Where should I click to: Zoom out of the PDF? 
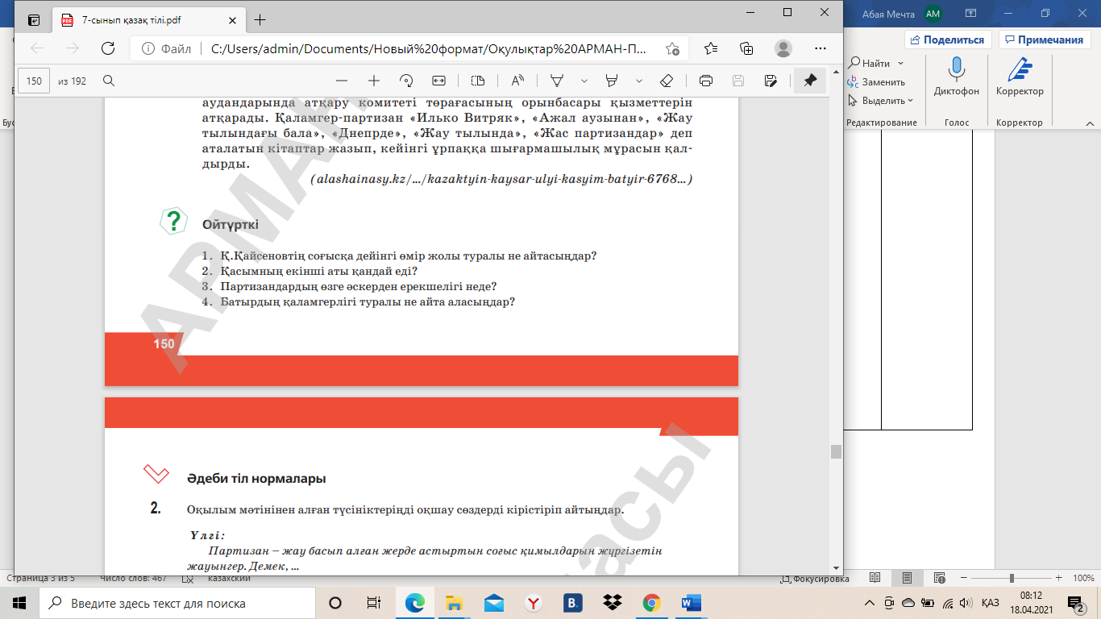tap(342, 81)
